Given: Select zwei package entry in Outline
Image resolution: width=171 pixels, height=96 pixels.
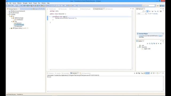Looking at the screenshot, I should [143, 45].
